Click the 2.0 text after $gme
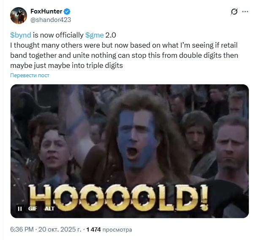The image size is (256, 240). tap(111, 35)
